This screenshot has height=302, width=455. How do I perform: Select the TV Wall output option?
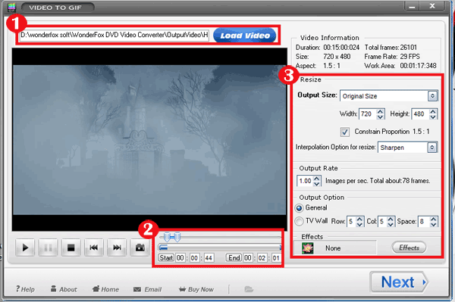pos(300,221)
